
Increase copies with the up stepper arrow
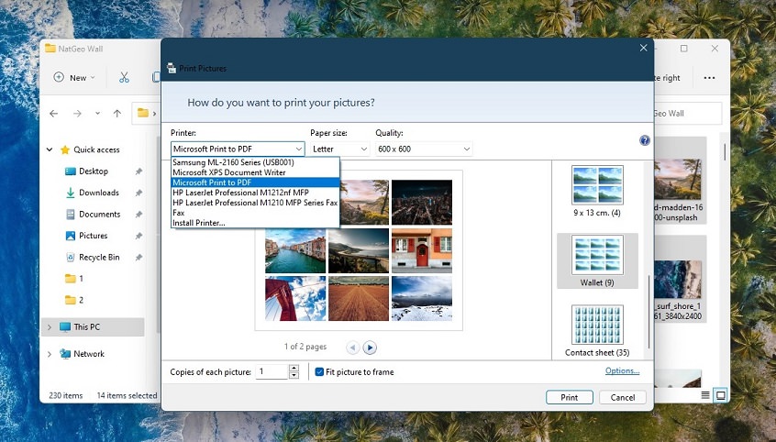click(x=294, y=368)
